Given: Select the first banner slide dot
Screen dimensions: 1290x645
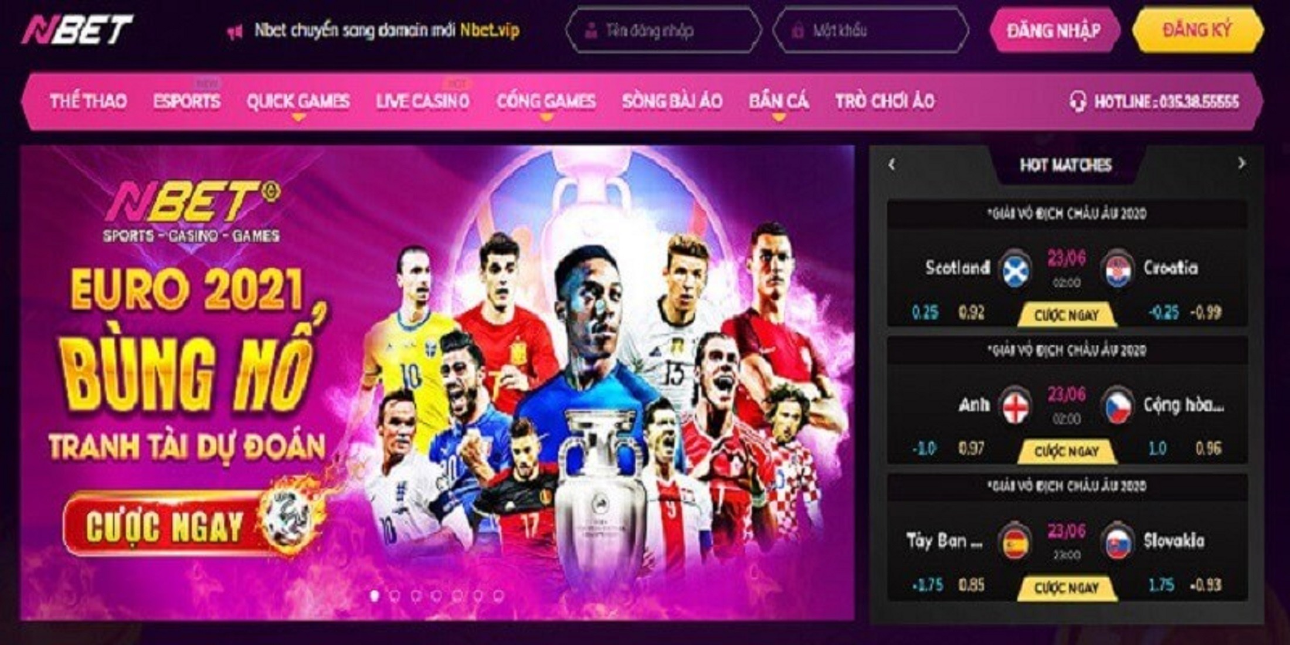Looking at the screenshot, I should [x=375, y=596].
